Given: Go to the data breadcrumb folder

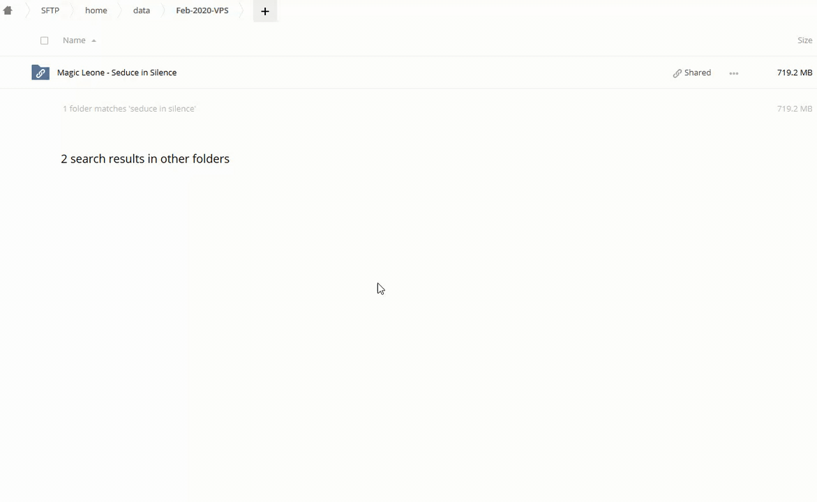Looking at the screenshot, I should tap(142, 10).
